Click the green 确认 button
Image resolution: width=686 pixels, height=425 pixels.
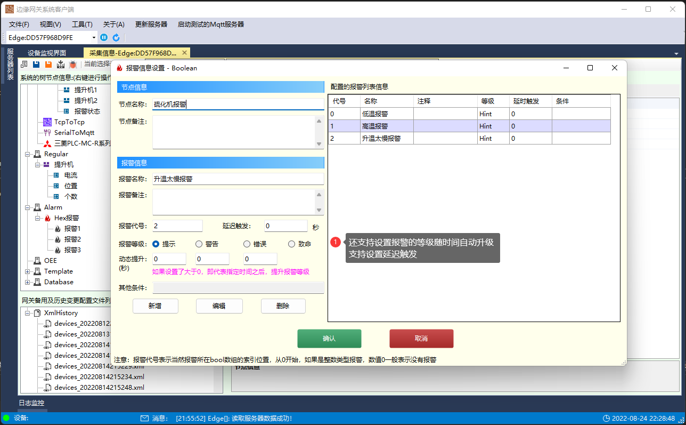(329, 339)
